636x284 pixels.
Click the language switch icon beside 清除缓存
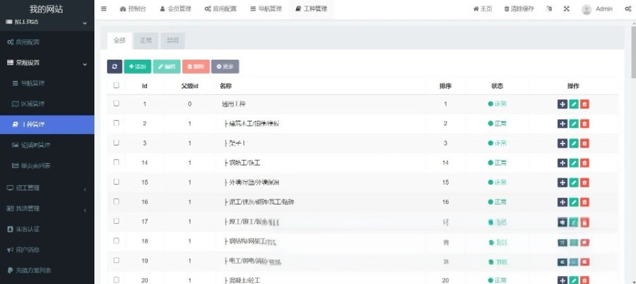[x=549, y=9]
